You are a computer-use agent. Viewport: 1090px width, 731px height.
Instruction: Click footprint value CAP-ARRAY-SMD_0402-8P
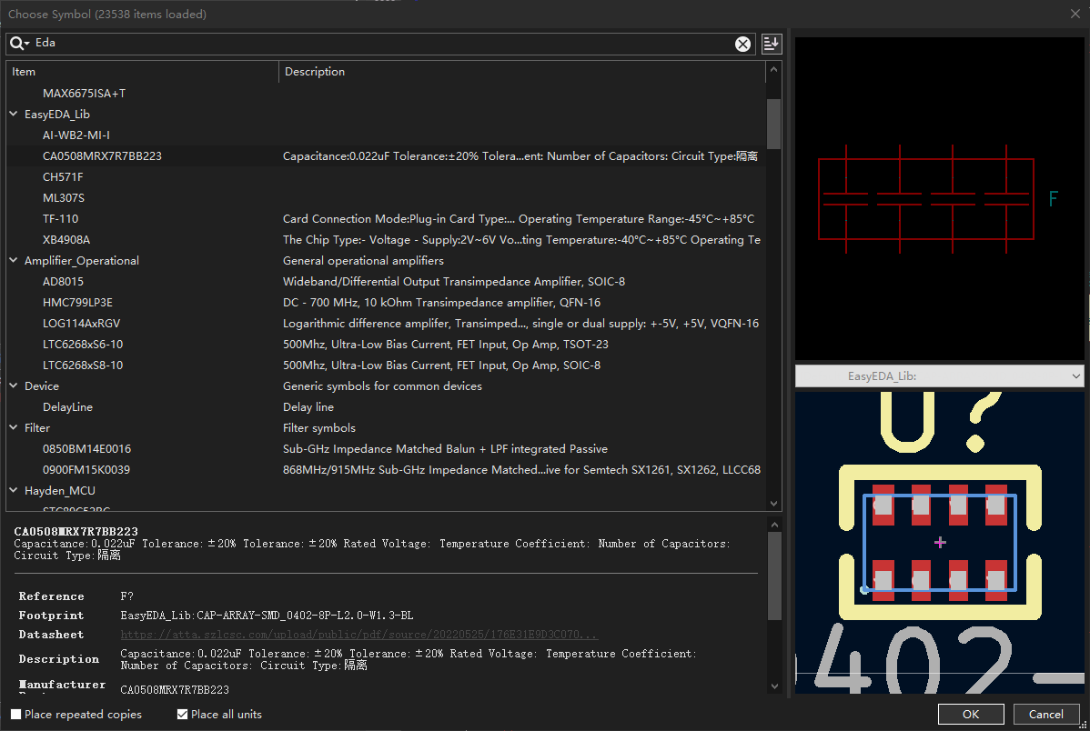coord(267,615)
